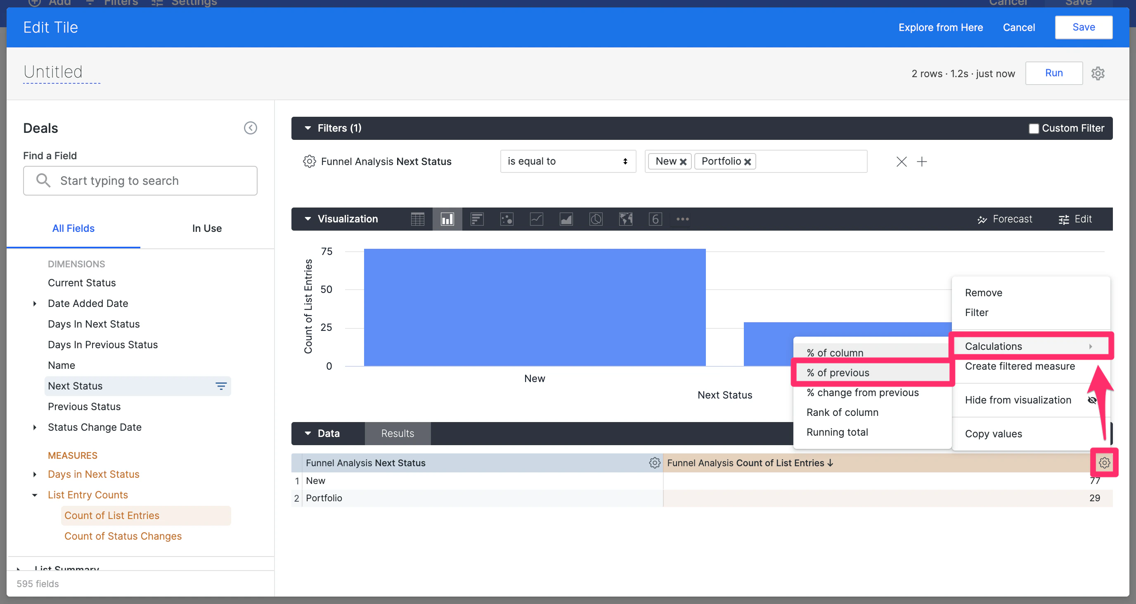Viewport: 1136px width, 604px height.
Task: Click the Run button
Action: pyautogui.click(x=1053, y=73)
